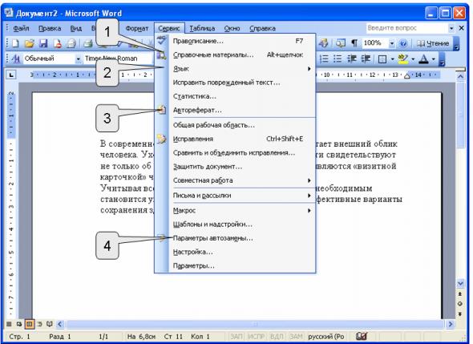Viewport: 473px width, 344px height.
Task: Open Formatting toolbar options arrow
Action: [x=442, y=59]
